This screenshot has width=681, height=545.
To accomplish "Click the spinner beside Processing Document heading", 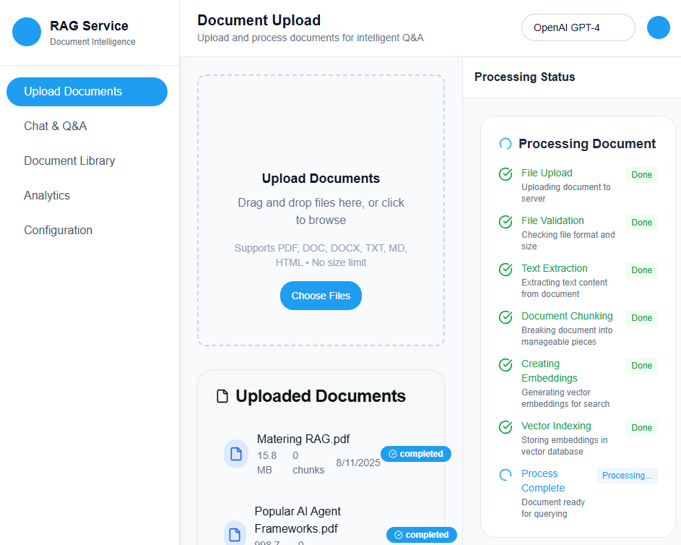I will point(506,144).
